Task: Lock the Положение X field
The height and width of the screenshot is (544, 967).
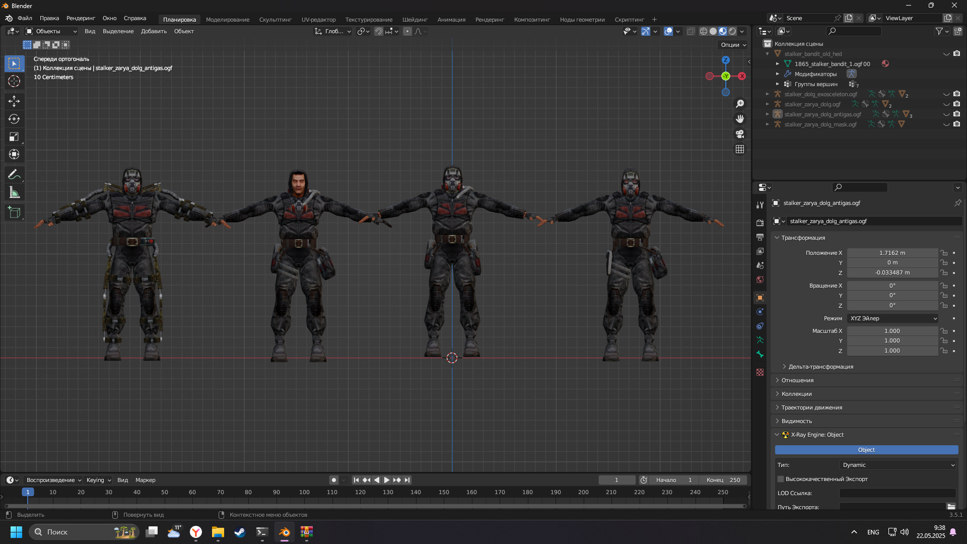Action: pos(944,253)
